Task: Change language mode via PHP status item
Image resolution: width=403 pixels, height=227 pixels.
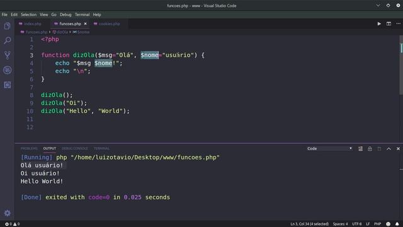Action: click(377, 224)
